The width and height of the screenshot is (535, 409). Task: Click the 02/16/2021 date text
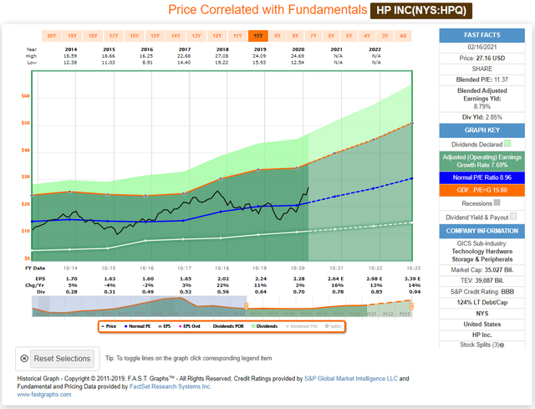click(x=481, y=47)
